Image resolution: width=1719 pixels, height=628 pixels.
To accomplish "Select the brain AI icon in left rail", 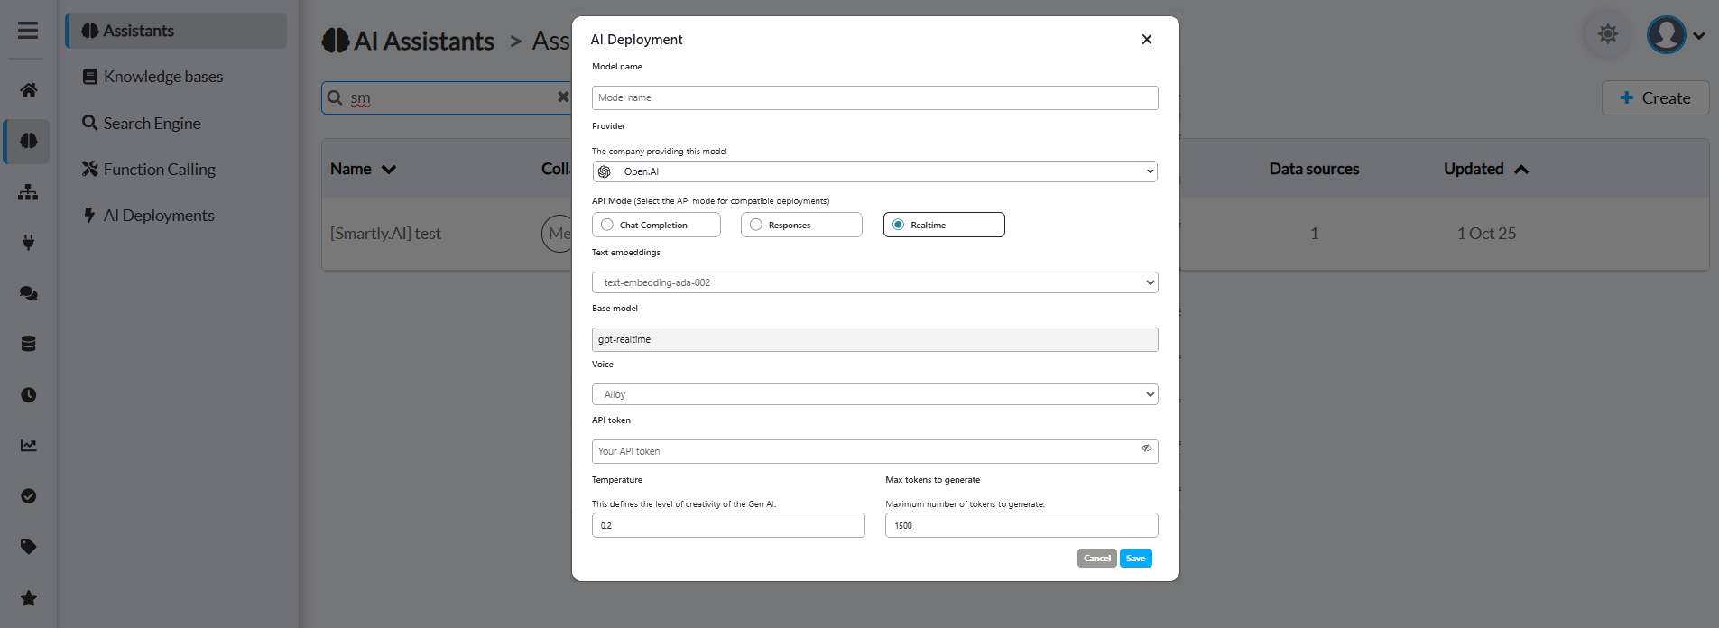I will pos(28,141).
